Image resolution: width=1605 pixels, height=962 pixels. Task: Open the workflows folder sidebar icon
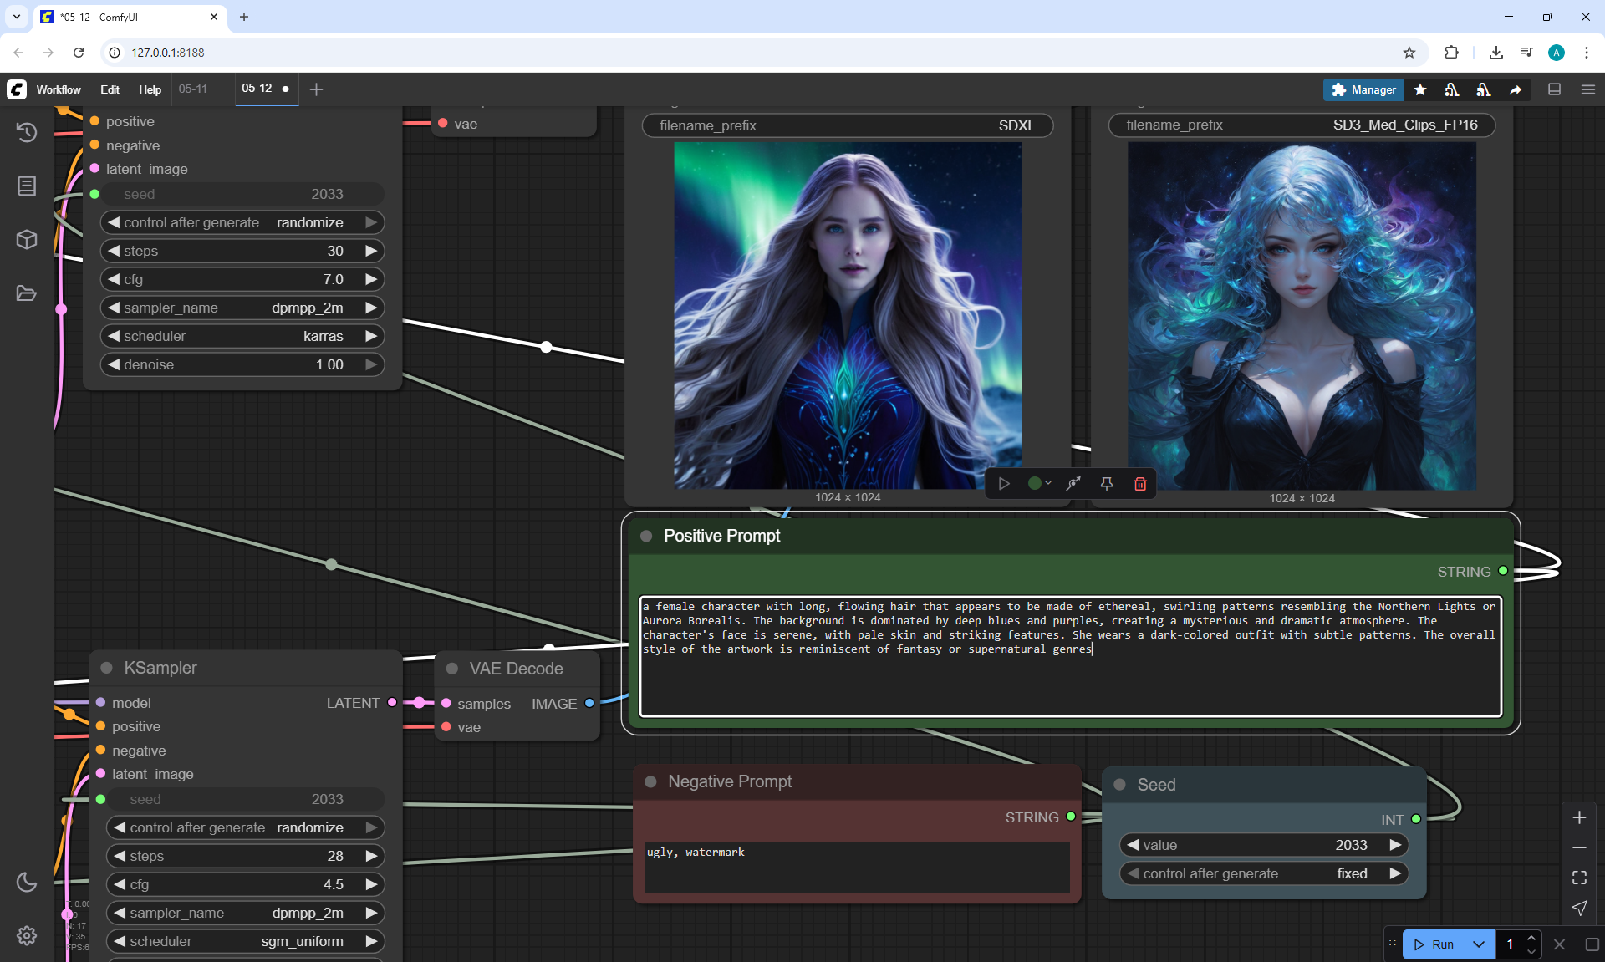[x=27, y=293]
